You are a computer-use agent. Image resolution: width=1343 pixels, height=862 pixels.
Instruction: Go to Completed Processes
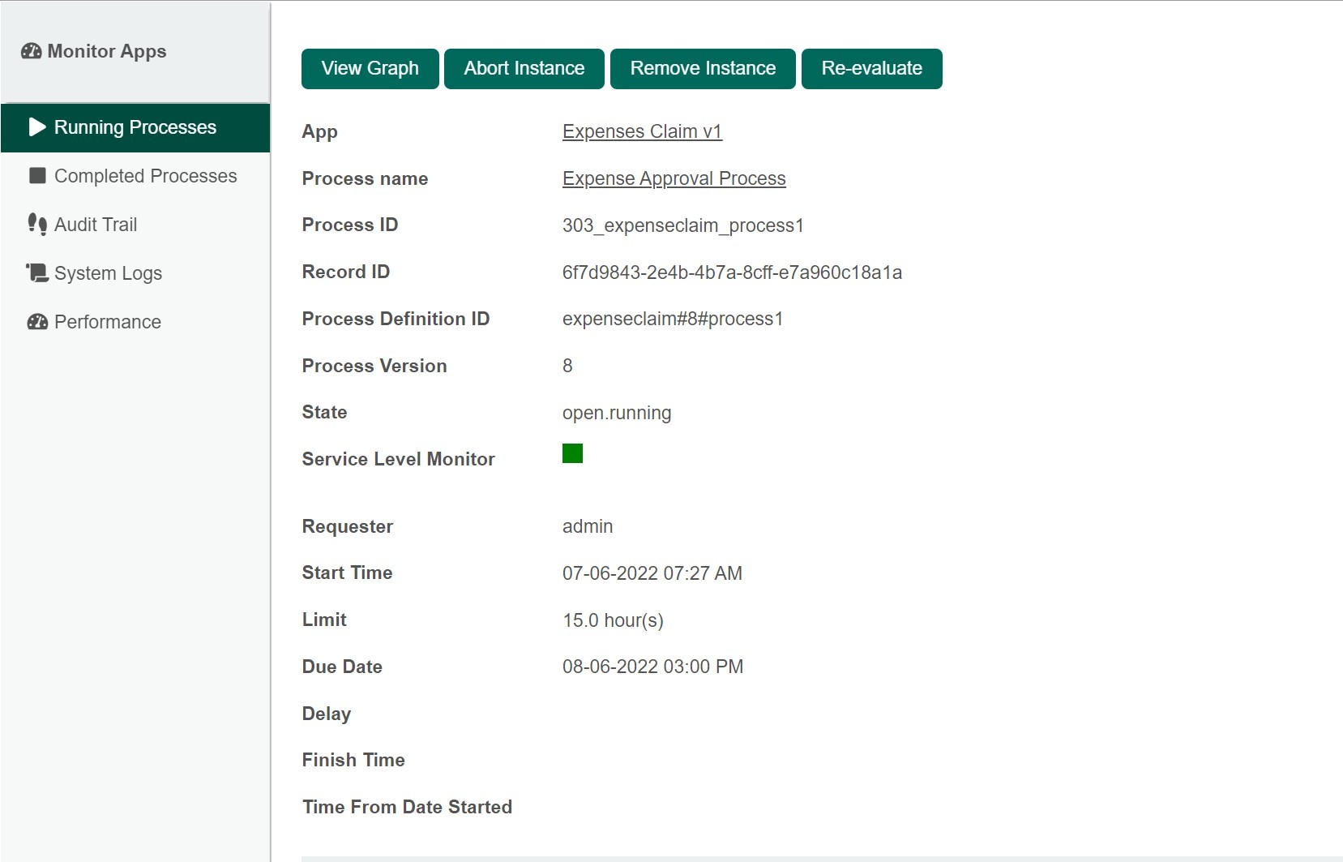tap(135, 176)
